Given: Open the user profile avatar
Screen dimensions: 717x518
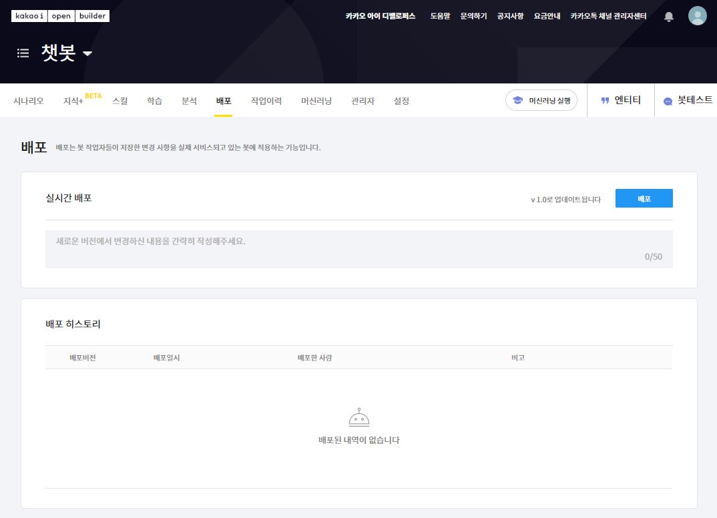Looking at the screenshot, I should [x=697, y=16].
